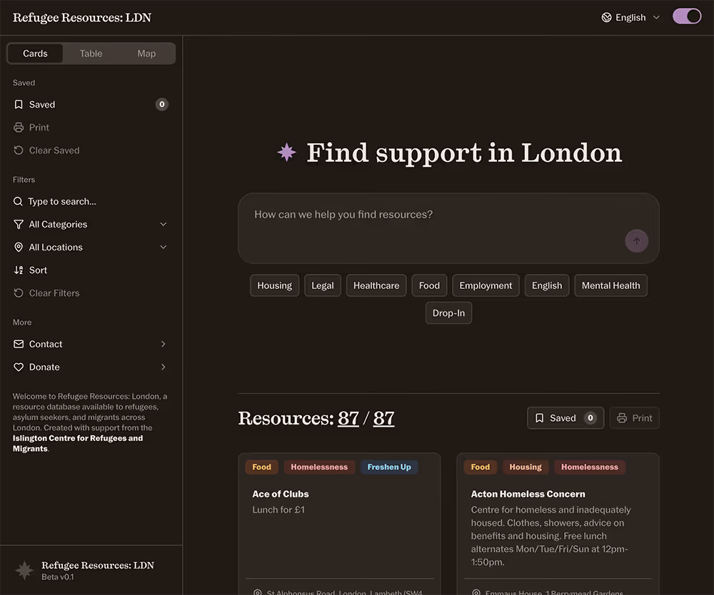Click the magnifier icon next to Type to search
714x595 pixels.
pyautogui.click(x=18, y=201)
